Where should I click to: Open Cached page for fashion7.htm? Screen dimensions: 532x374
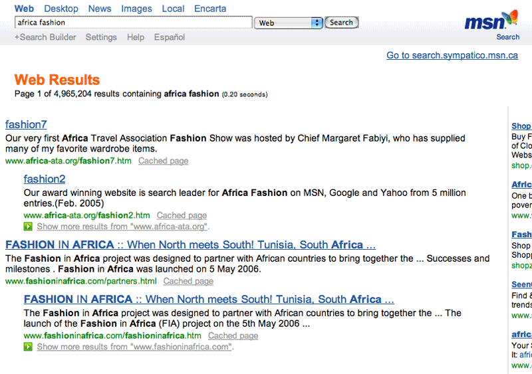coord(163,161)
